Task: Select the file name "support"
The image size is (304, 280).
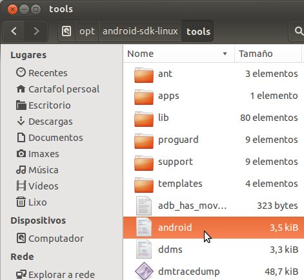Action: coord(176,162)
